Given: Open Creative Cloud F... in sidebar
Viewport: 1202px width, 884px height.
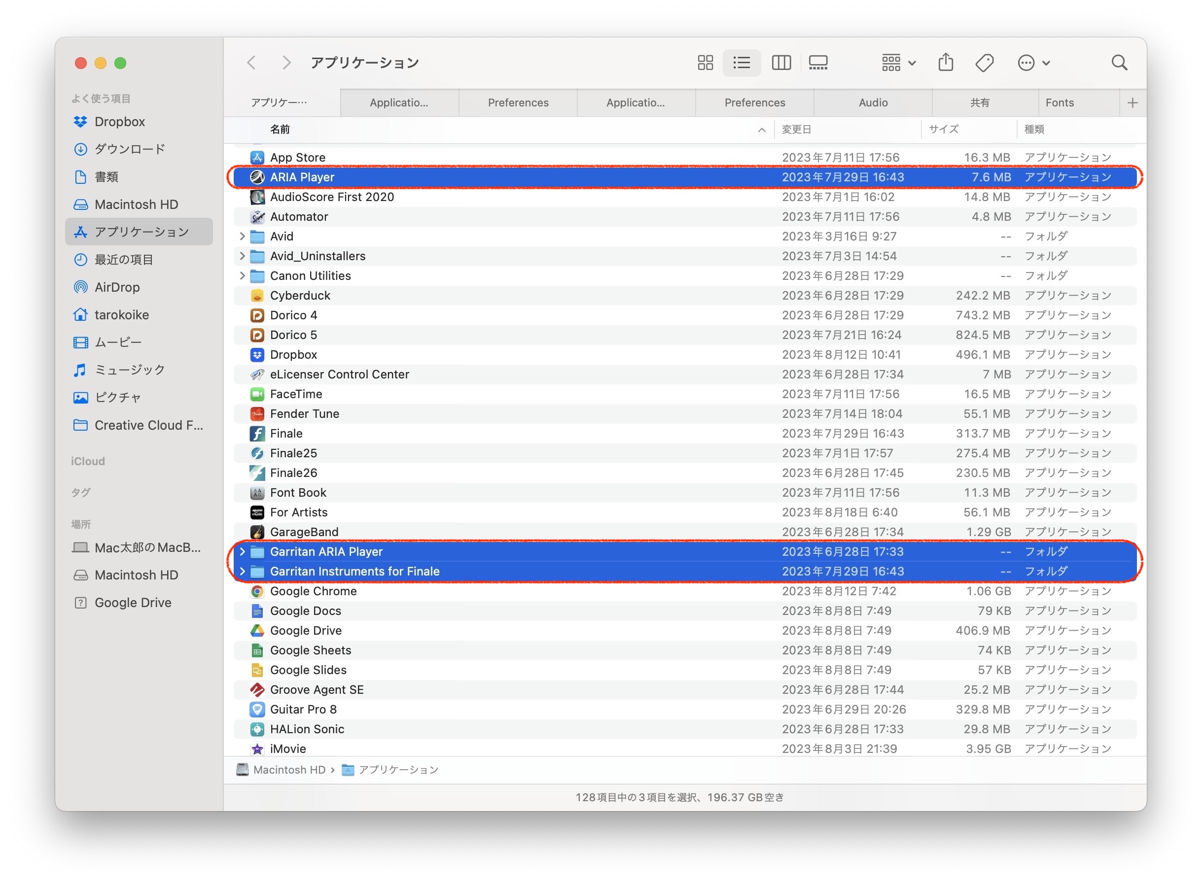Looking at the screenshot, I should coord(139,425).
